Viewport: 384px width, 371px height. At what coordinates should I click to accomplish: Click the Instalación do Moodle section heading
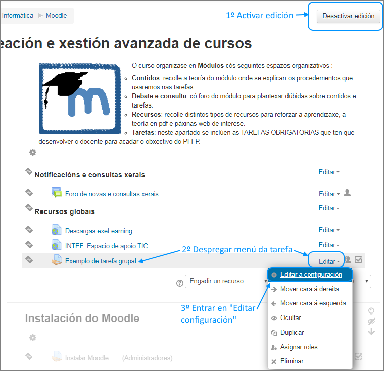tap(82, 319)
